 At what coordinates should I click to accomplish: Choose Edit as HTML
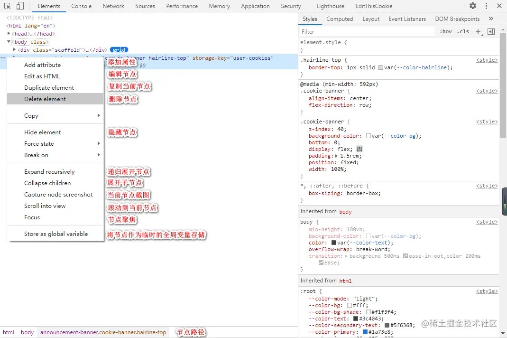(x=55, y=76)
